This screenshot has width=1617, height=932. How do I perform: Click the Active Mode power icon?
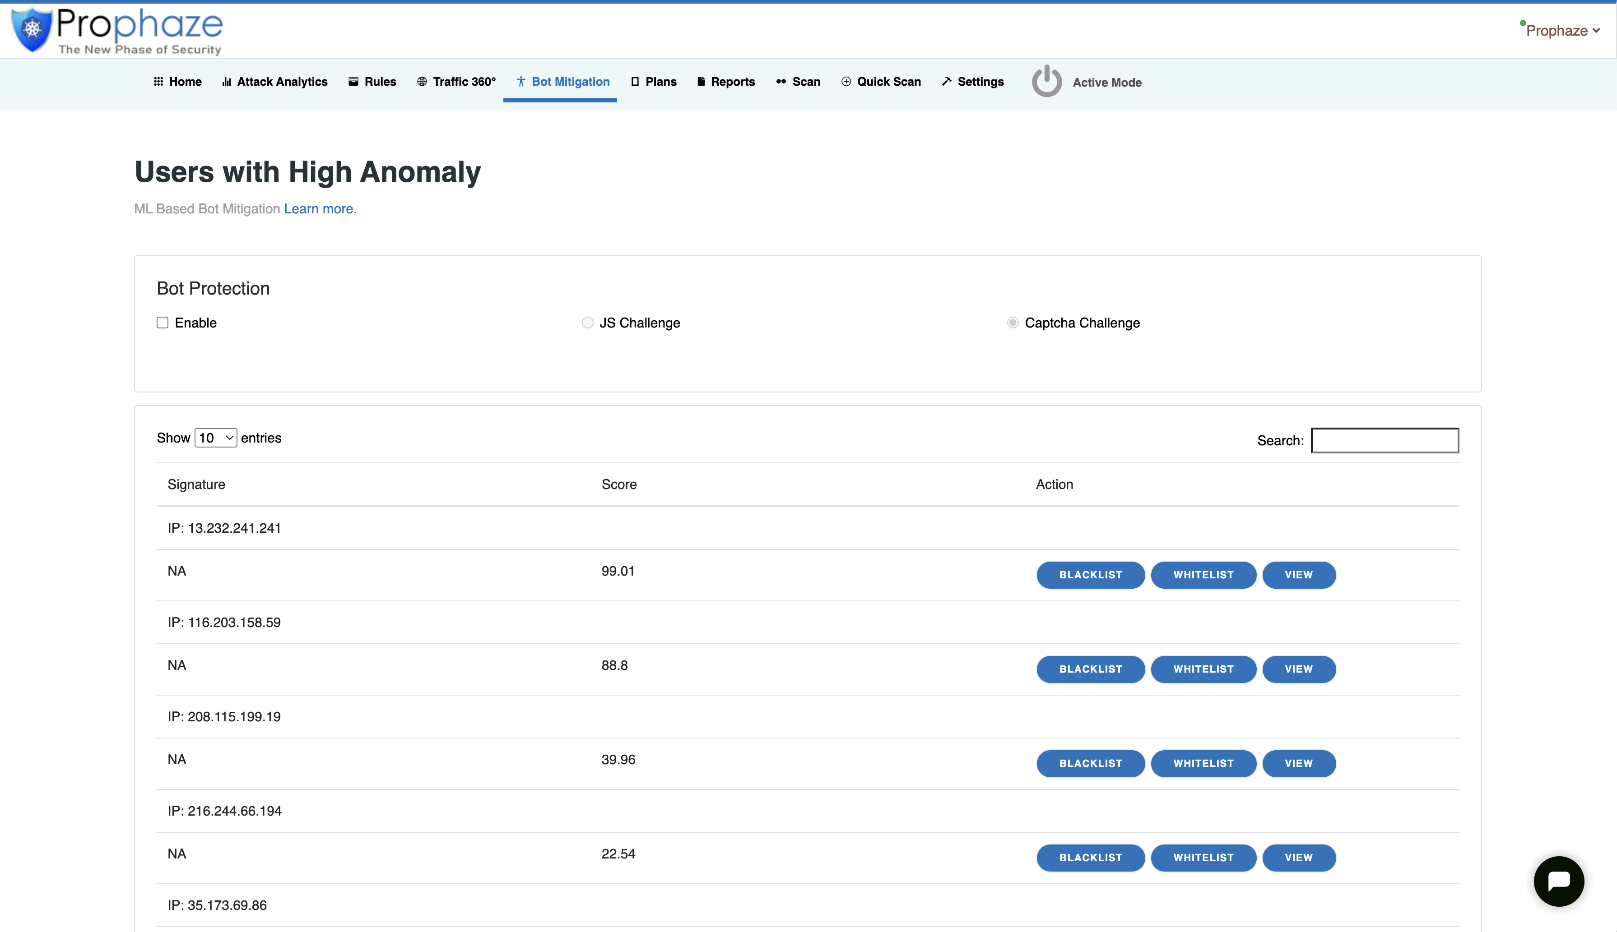pyautogui.click(x=1046, y=81)
